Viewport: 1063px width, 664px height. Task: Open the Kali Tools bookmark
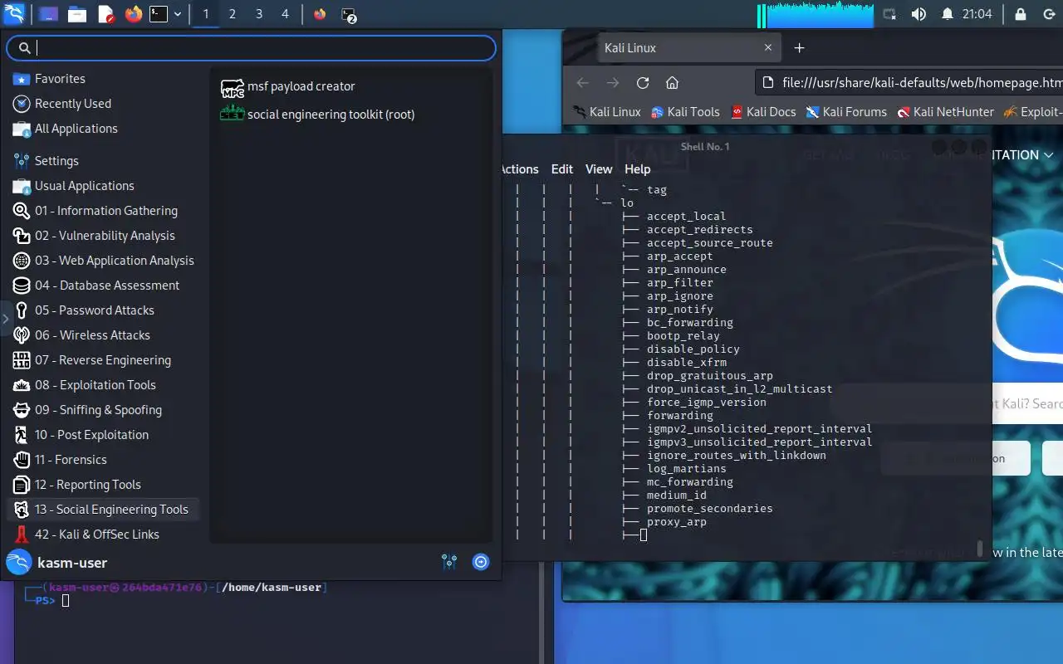coord(685,112)
